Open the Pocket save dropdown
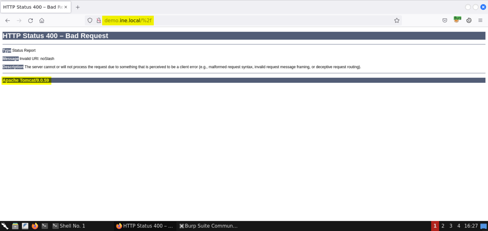488x231 pixels. (x=445, y=20)
